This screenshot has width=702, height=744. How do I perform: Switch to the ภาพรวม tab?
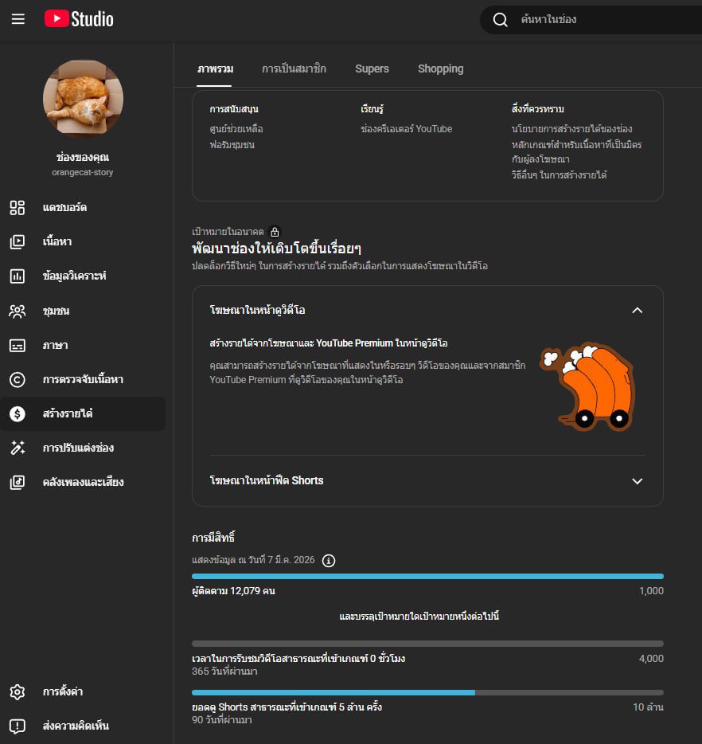pos(215,69)
